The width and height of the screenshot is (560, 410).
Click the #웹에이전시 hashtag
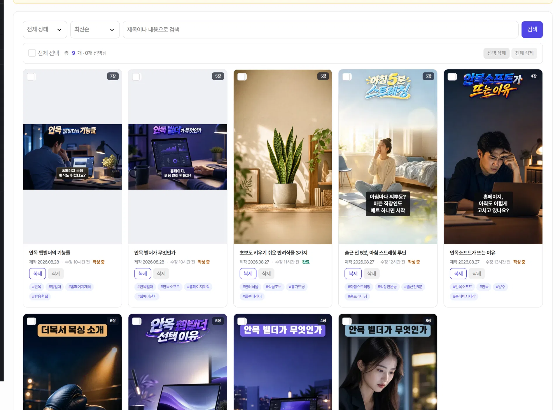tap(147, 296)
